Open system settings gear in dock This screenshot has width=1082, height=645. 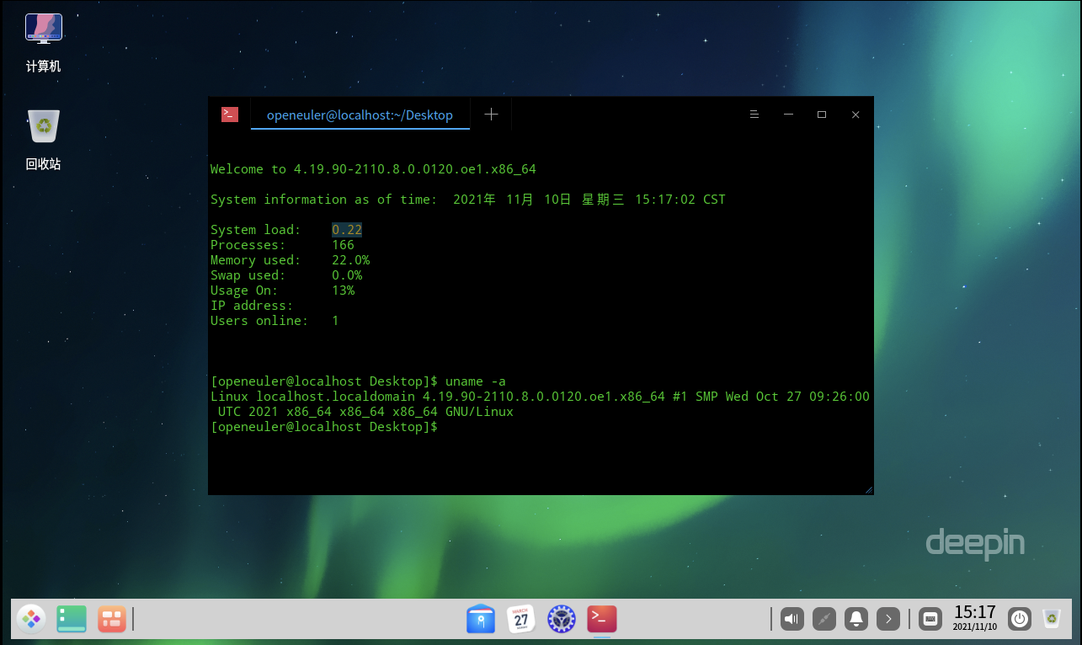pos(562,619)
